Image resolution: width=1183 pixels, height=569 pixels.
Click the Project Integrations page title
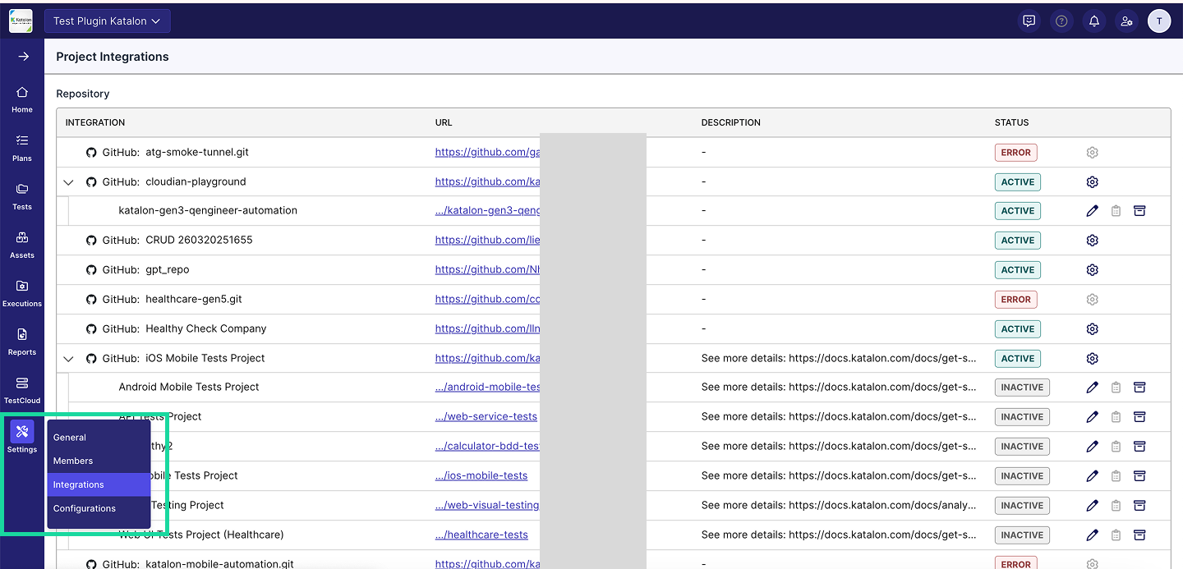[x=113, y=57]
